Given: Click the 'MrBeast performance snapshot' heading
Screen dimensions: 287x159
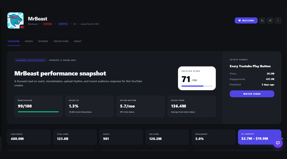Looking at the screenshot, I should (60, 73).
